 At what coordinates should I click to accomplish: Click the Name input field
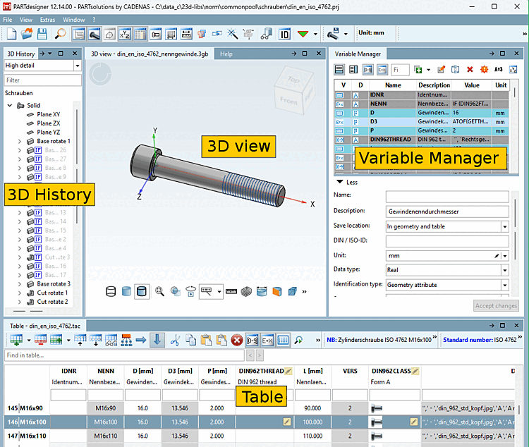447,196
